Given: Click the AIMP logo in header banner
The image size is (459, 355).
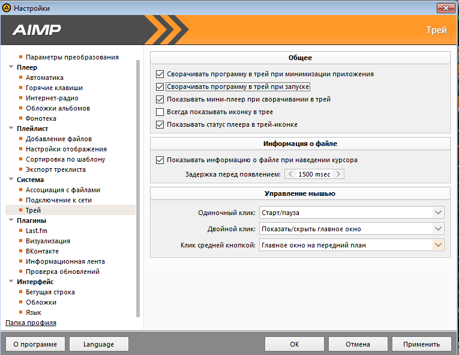Looking at the screenshot, I should 37,29.
